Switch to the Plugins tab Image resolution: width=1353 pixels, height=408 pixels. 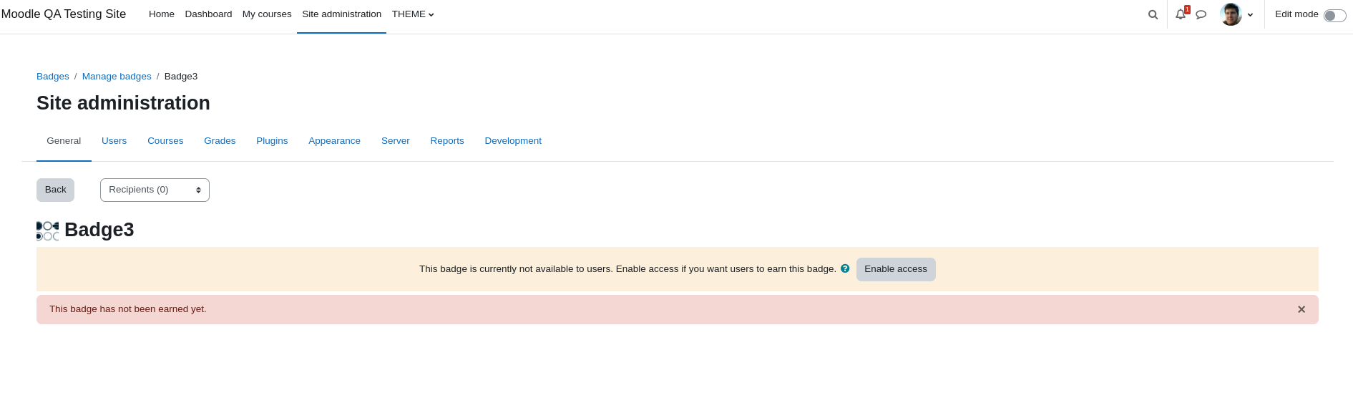[x=272, y=141]
